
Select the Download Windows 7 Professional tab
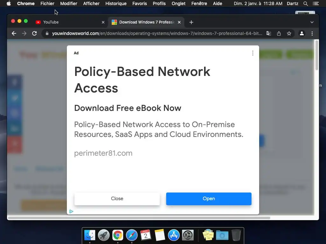click(x=146, y=22)
